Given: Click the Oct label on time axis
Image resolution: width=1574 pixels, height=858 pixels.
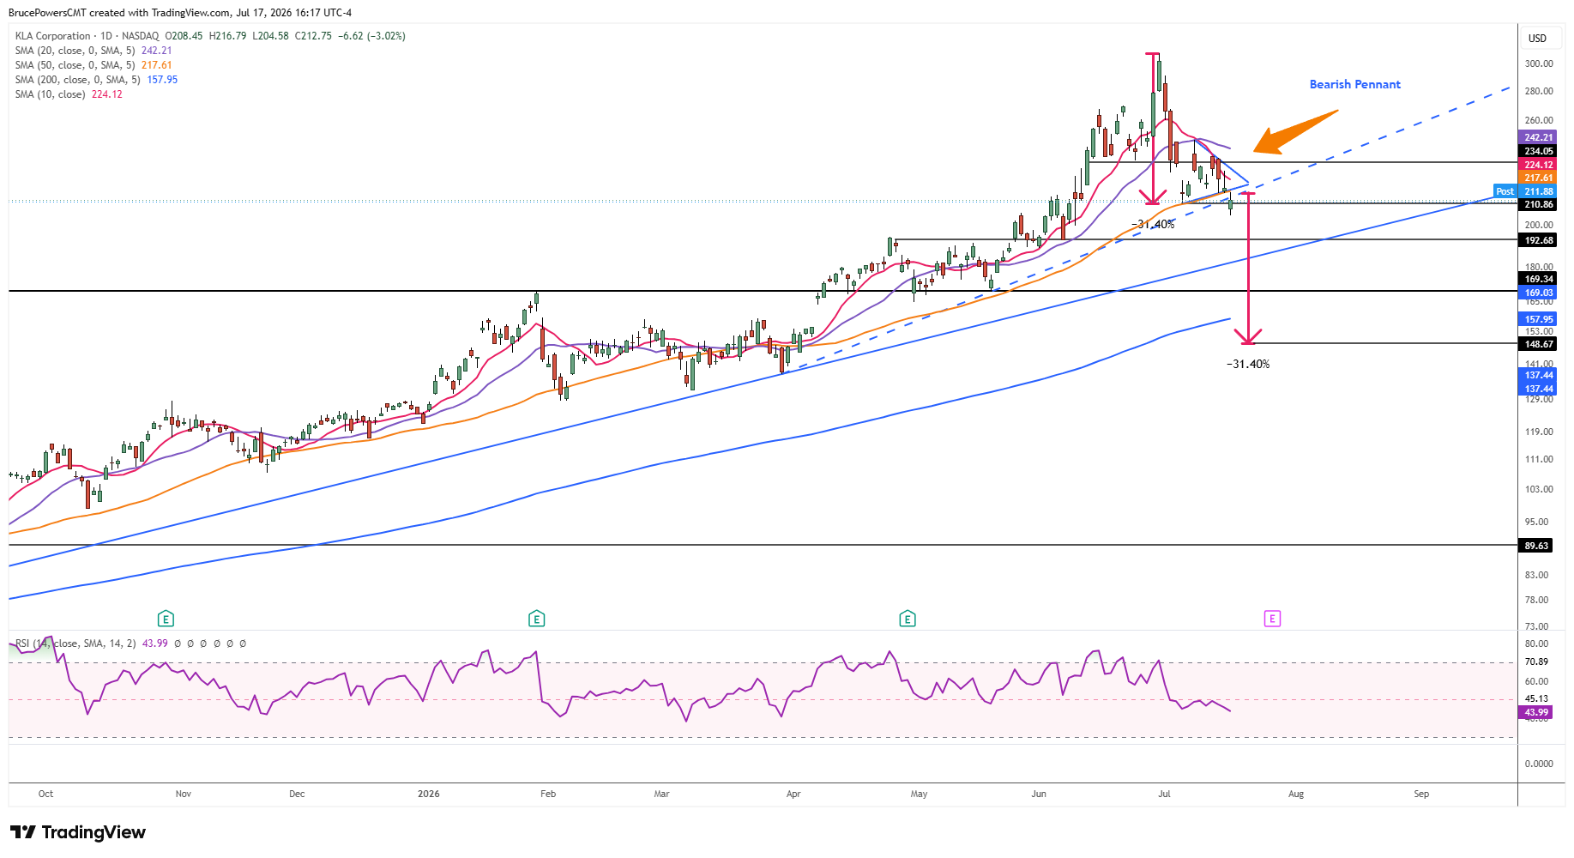Looking at the screenshot, I should pos(45,794).
